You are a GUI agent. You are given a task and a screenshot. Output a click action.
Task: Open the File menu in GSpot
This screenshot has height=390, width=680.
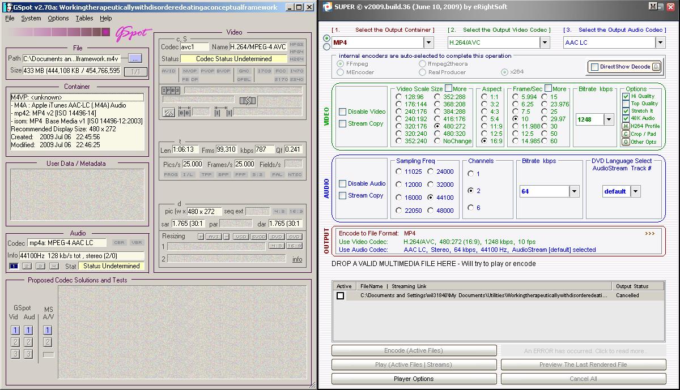tap(10, 18)
